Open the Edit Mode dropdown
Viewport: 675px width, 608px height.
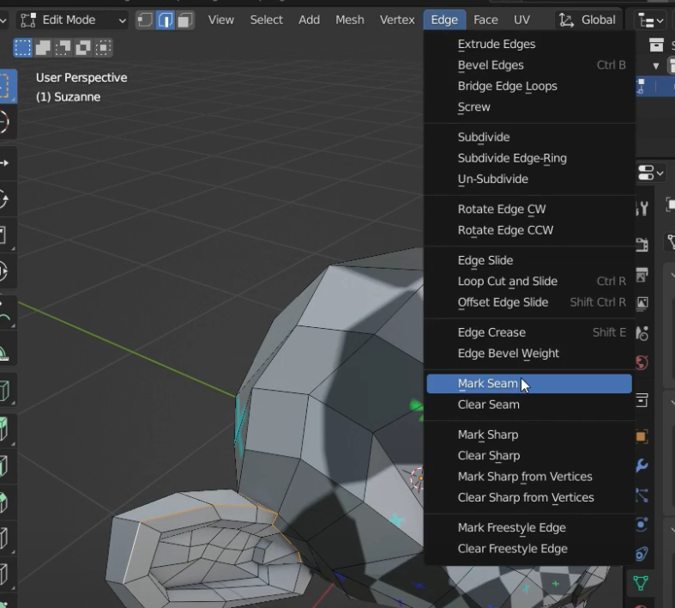72,20
